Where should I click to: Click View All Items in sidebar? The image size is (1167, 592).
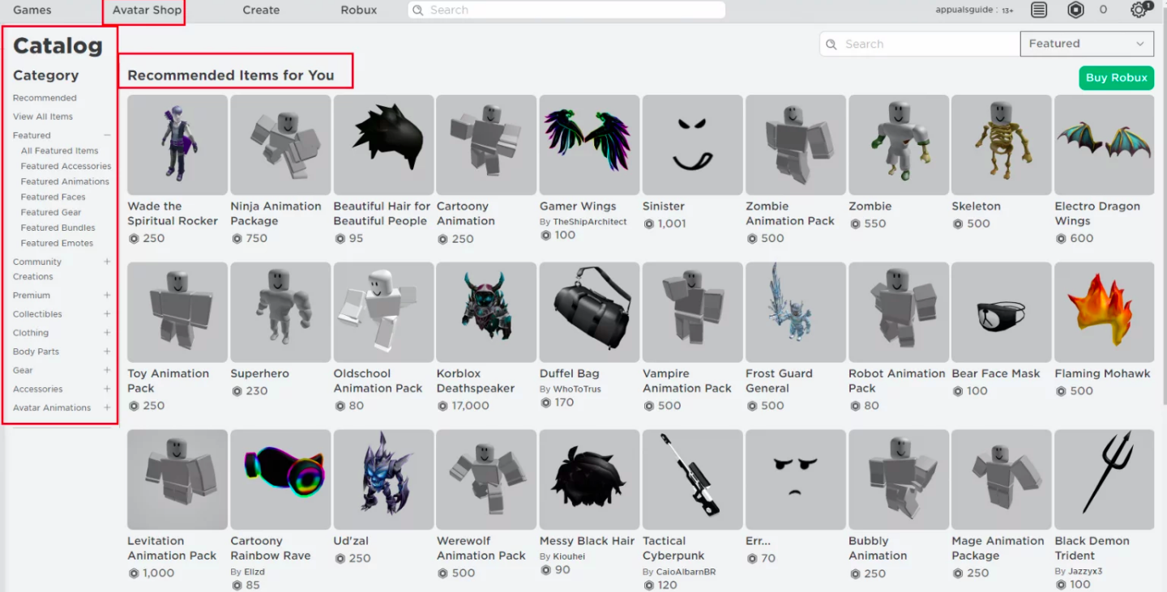coord(43,117)
